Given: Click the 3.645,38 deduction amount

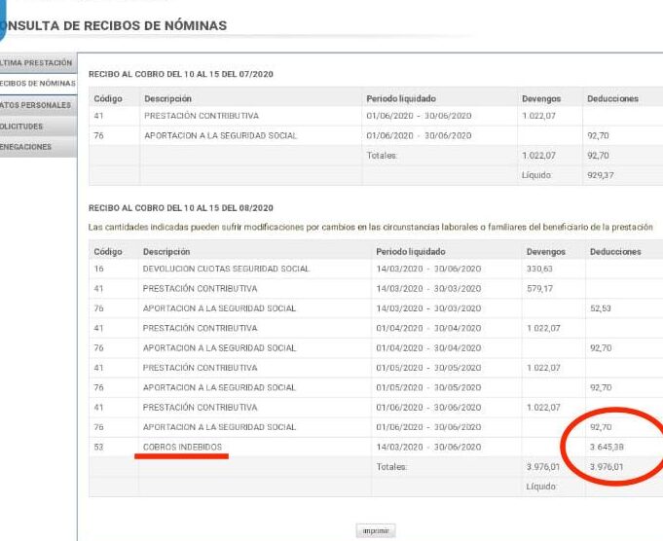Looking at the screenshot, I should click(x=608, y=447).
